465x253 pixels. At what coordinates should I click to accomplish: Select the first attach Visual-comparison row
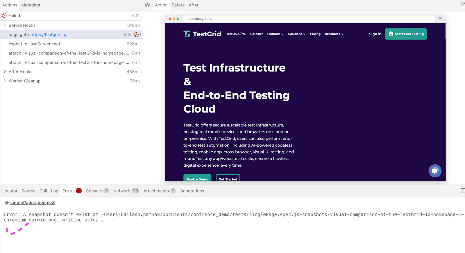[x=71, y=53]
